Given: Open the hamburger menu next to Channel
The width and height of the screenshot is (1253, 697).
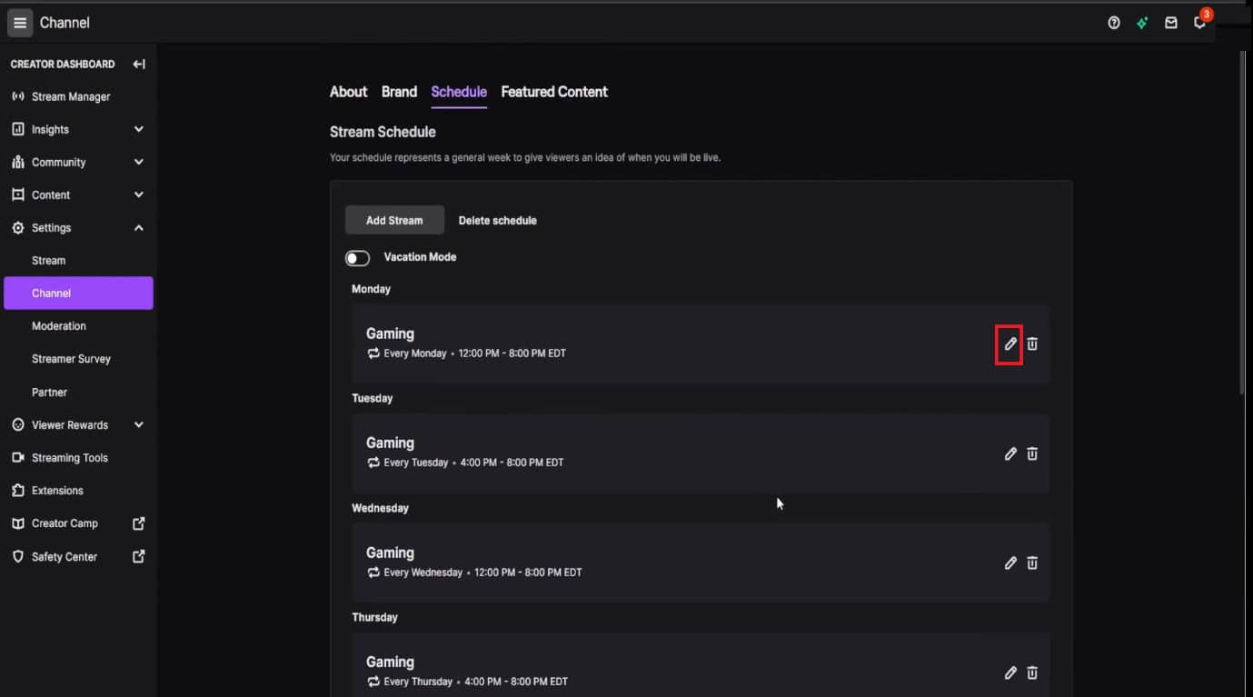Looking at the screenshot, I should pos(20,23).
